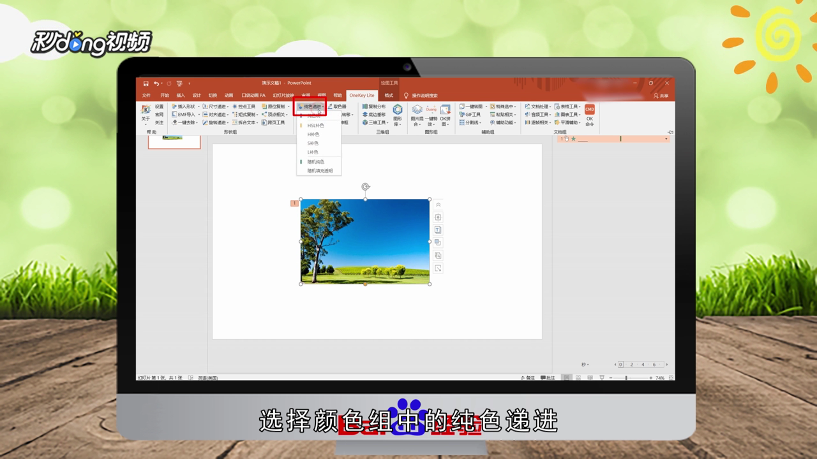The image size is (817, 459).
Task: Open the 分割线 dropdown
Action: (x=471, y=122)
